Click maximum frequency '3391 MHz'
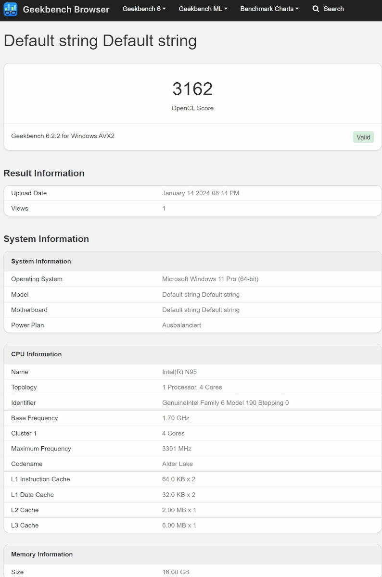This screenshot has height=577, width=382. coord(177,449)
